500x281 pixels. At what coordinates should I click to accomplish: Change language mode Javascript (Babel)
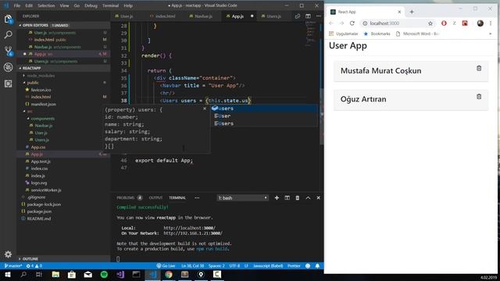(x=268, y=265)
